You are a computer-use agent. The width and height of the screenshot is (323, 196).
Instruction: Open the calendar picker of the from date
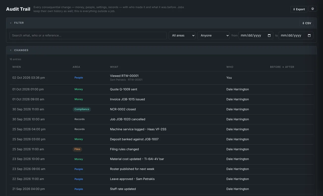click(x=269, y=36)
